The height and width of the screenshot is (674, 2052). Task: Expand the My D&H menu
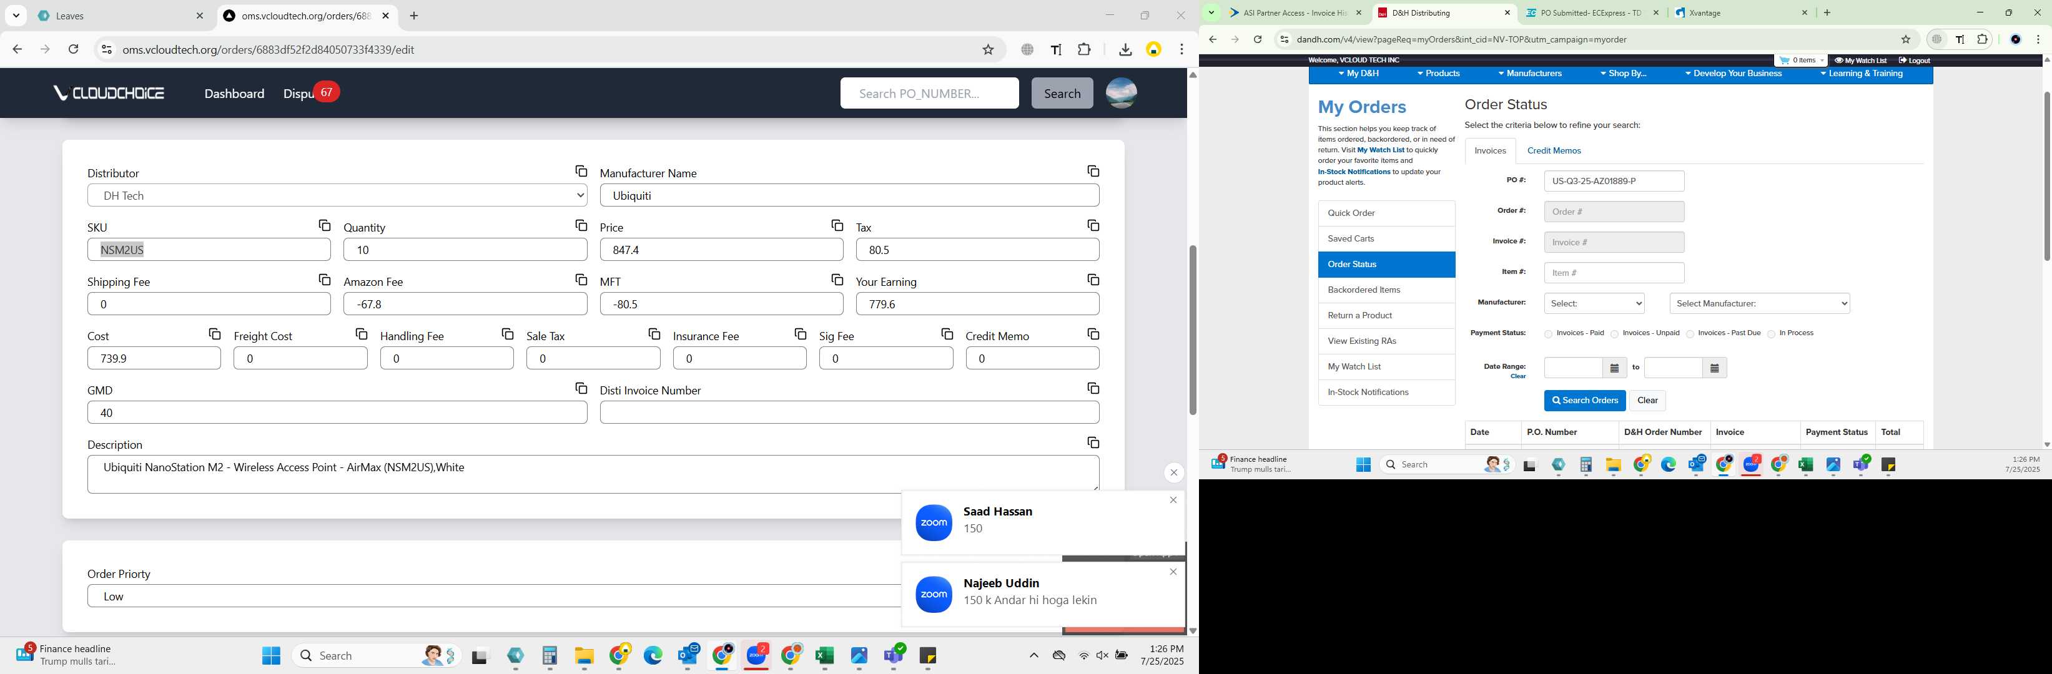click(1358, 74)
